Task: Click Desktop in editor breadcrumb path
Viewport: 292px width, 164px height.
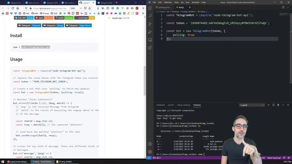Action: [175, 11]
